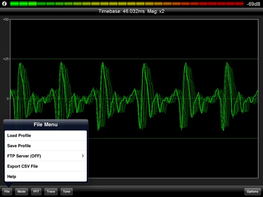Open the Mode button
The image size is (263, 197).
(x=21, y=191)
